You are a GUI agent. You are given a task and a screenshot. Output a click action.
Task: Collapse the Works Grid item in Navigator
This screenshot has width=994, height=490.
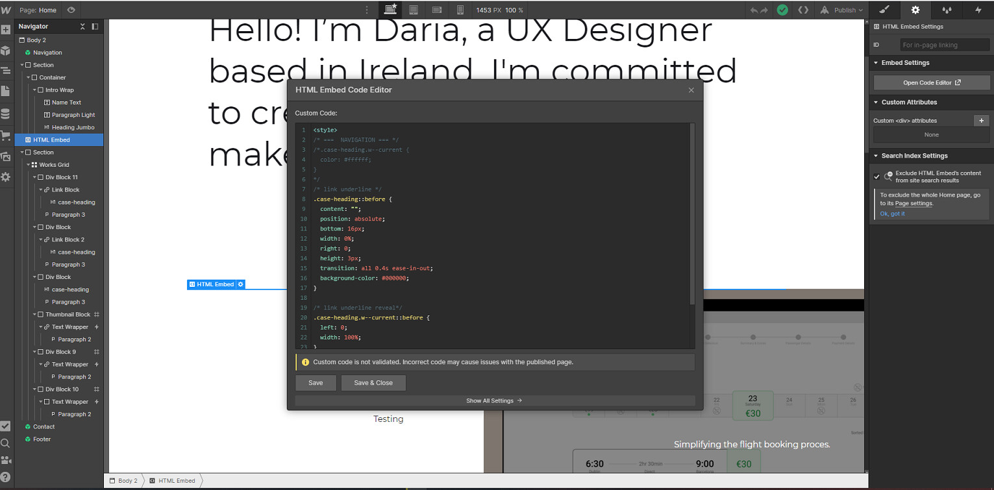pyautogui.click(x=27, y=164)
